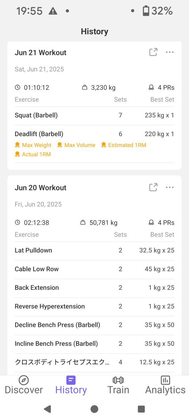Tap the Android recent apps button
The height and width of the screenshot is (420, 189).
tap(141, 409)
